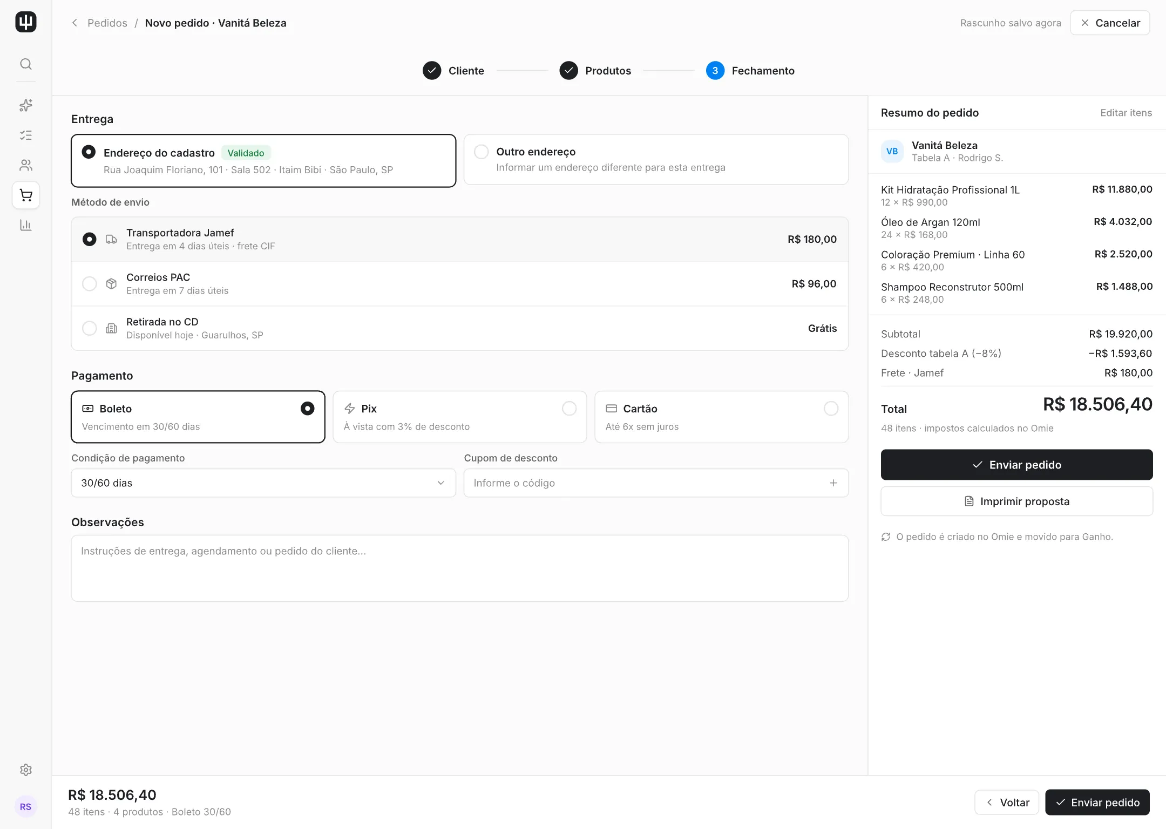Click the package icon for Correios PAC
Screen dimensions: 1166x829
pyautogui.click(x=111, y=283)
